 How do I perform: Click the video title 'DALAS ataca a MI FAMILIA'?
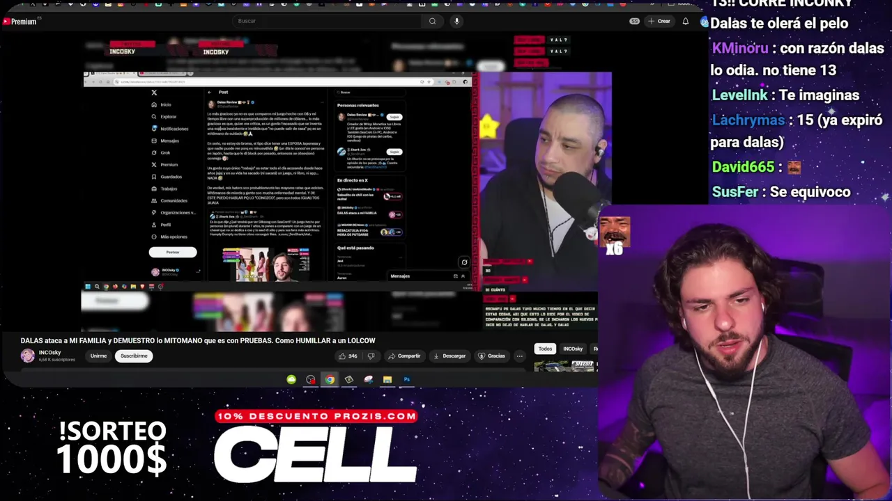point(198,340)
